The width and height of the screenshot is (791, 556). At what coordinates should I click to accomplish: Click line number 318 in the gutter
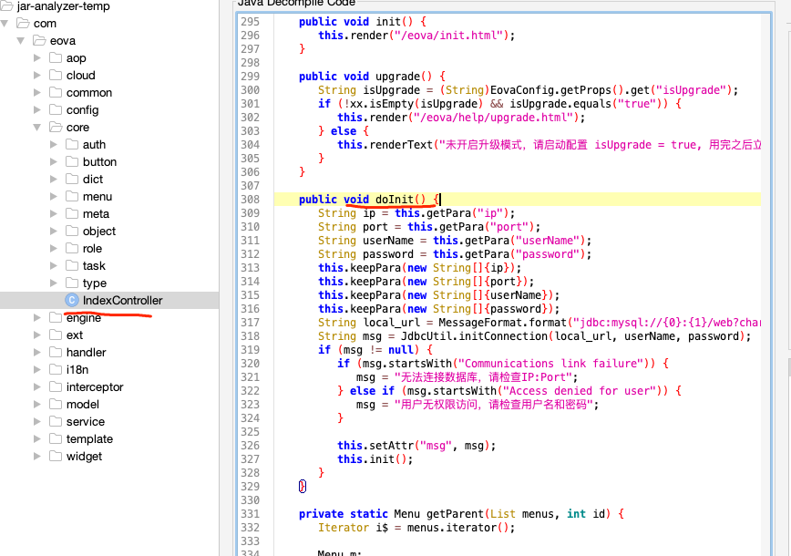pyautogui.click(x=250, y=336)
